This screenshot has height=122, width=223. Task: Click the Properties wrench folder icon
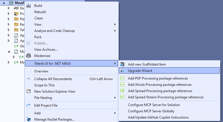pos(16,14)
